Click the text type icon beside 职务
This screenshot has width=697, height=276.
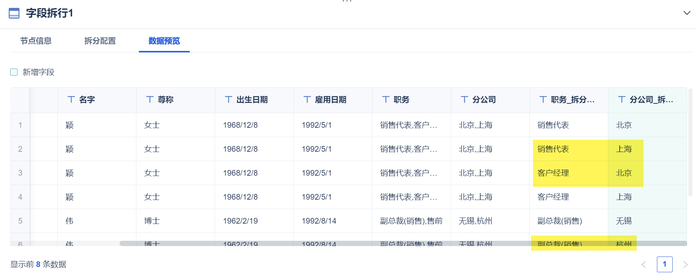pos(386,99)
